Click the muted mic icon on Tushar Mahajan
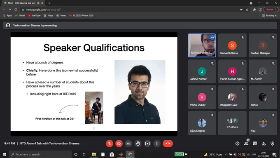Screen dimensions: 280x158 pyautogui.click(x=273, y=38)
